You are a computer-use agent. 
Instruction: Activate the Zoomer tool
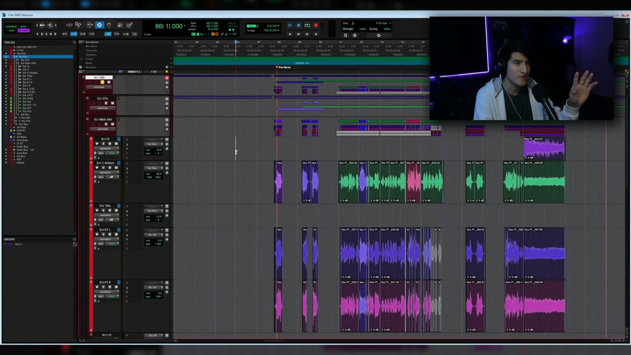[x=78, y=25]
